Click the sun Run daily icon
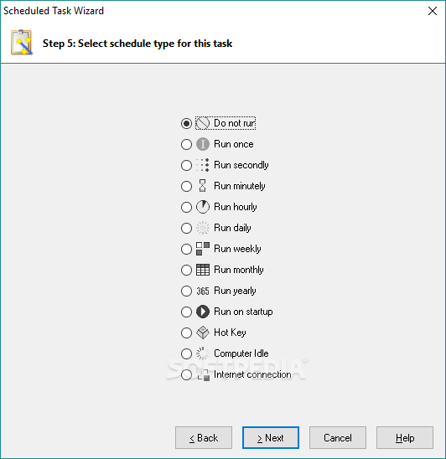 (x=203, y=228)
